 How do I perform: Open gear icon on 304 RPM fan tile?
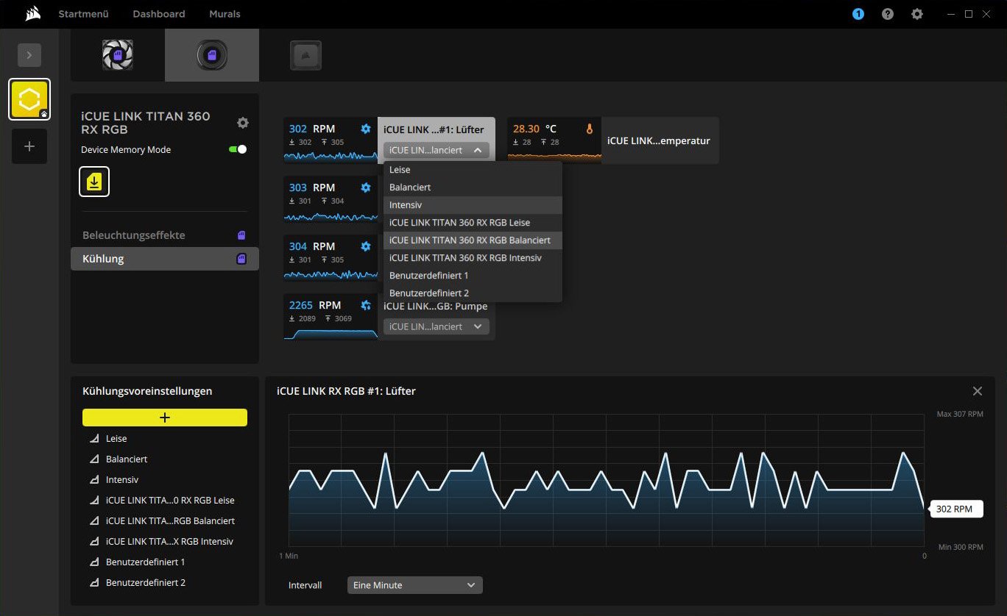click(x=366, y=246)
